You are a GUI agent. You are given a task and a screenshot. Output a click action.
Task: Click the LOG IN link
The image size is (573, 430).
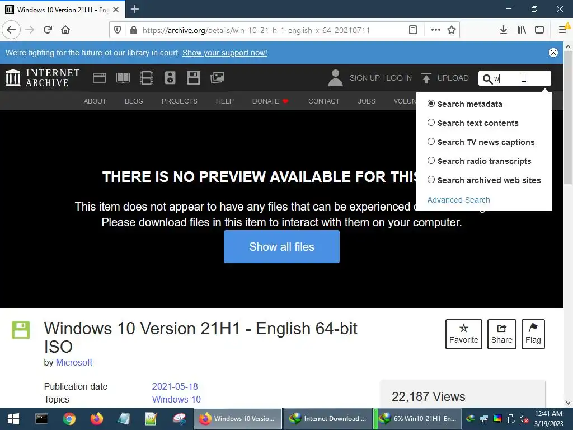(399, 78)
